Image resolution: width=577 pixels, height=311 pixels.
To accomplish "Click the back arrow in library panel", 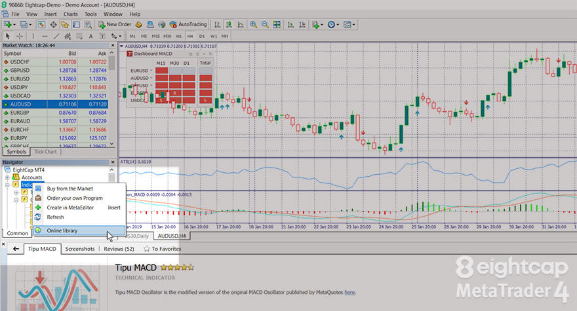I will pos(16,249).
